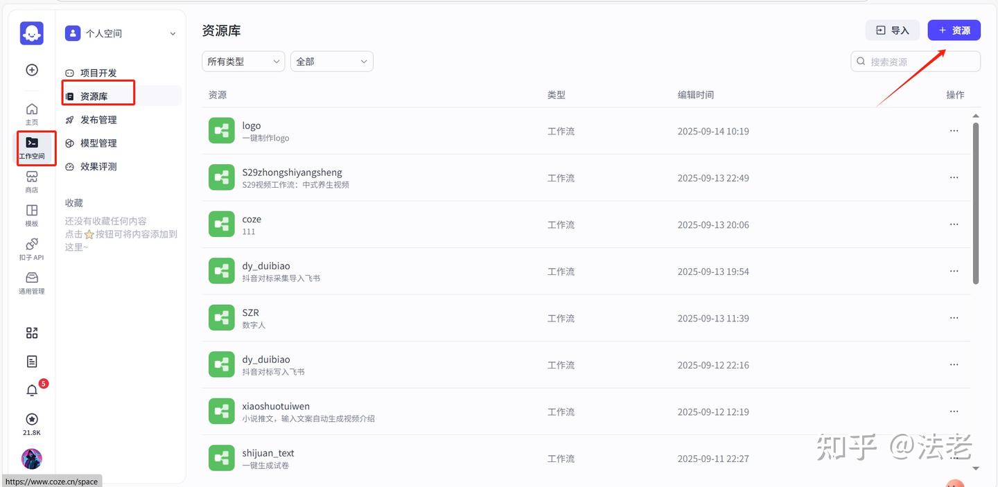
Task: Click the 编辑时间 column header
Action: (x=696, y=95)
